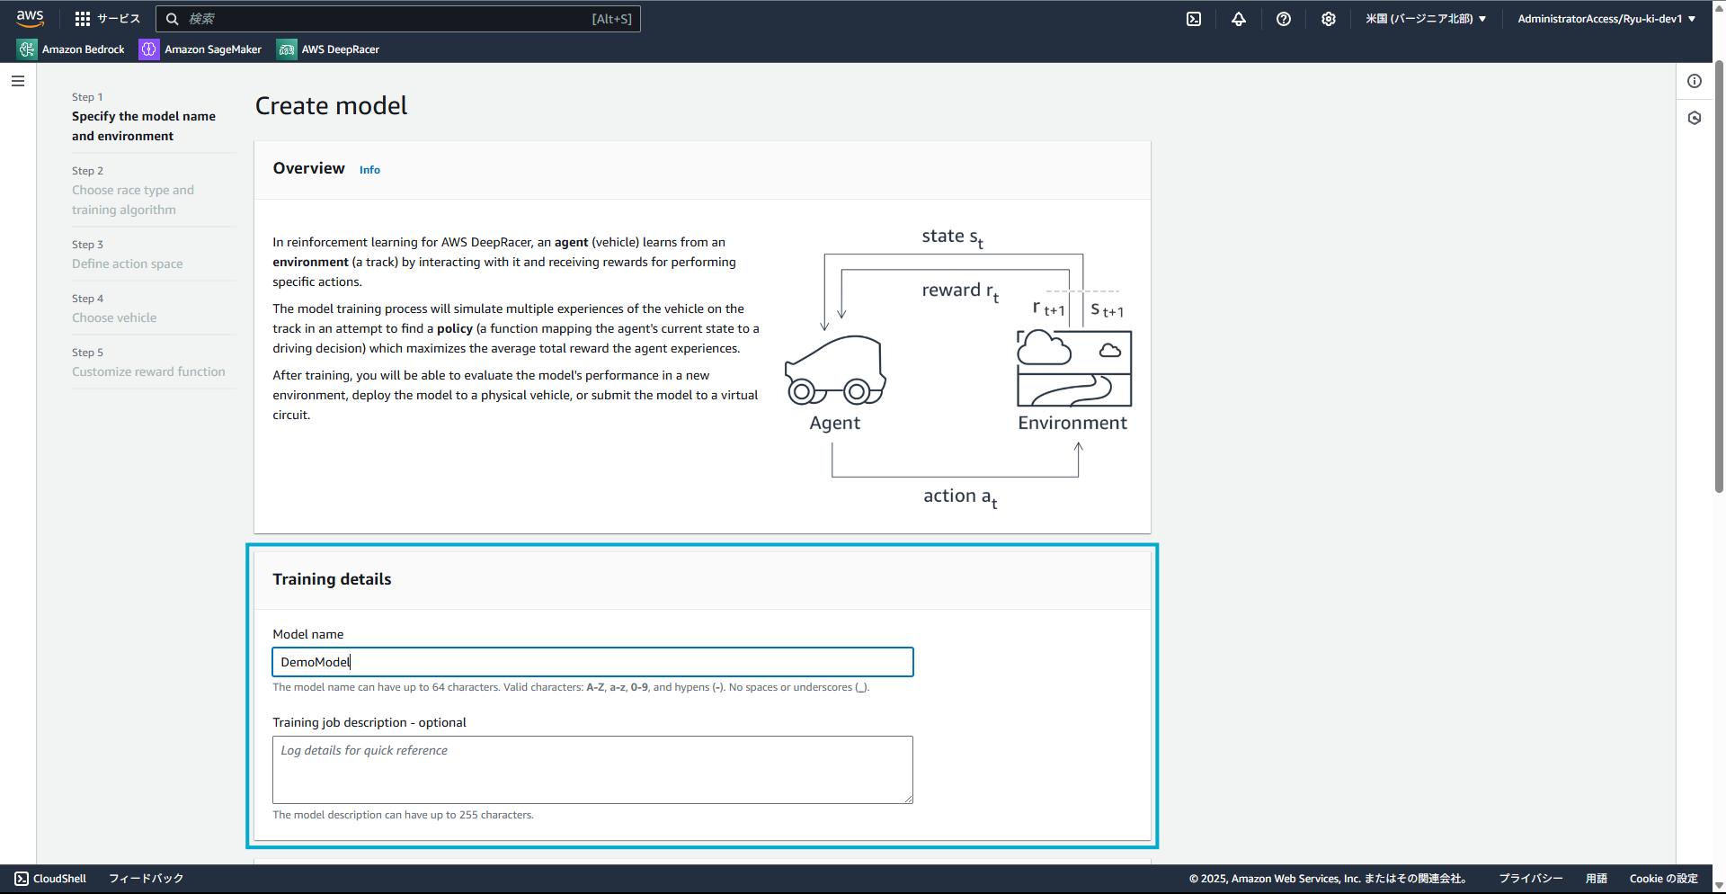Open the サービス services menu
The height and width of the screenshot is (894, 1726).
pyautogui.click(x=108, y=19)
